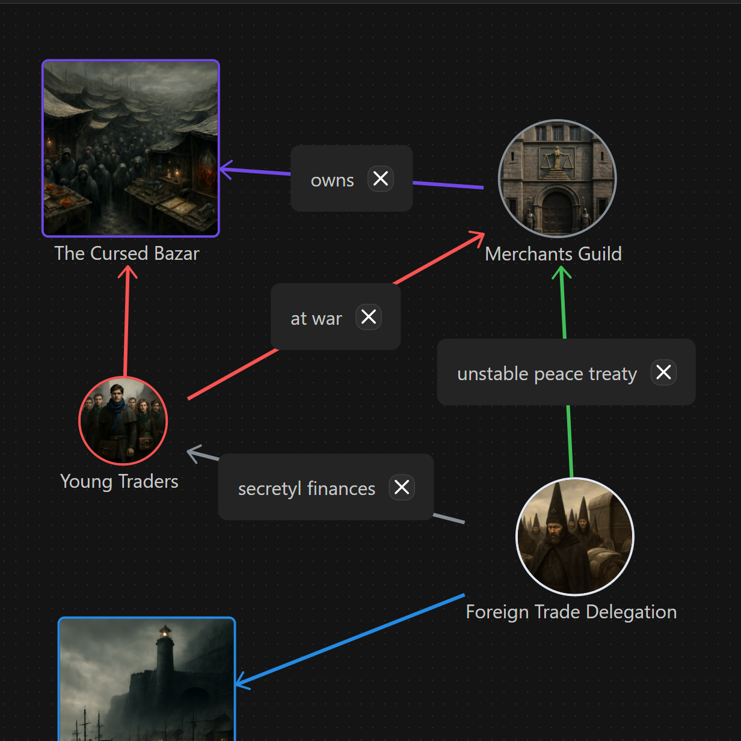Click the "owns" relationship label text
This screenshot has width=741, height=741.
332,180
